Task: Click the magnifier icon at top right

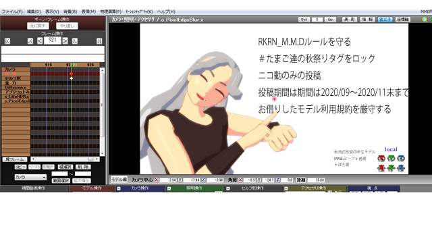Action: (425, 20)
